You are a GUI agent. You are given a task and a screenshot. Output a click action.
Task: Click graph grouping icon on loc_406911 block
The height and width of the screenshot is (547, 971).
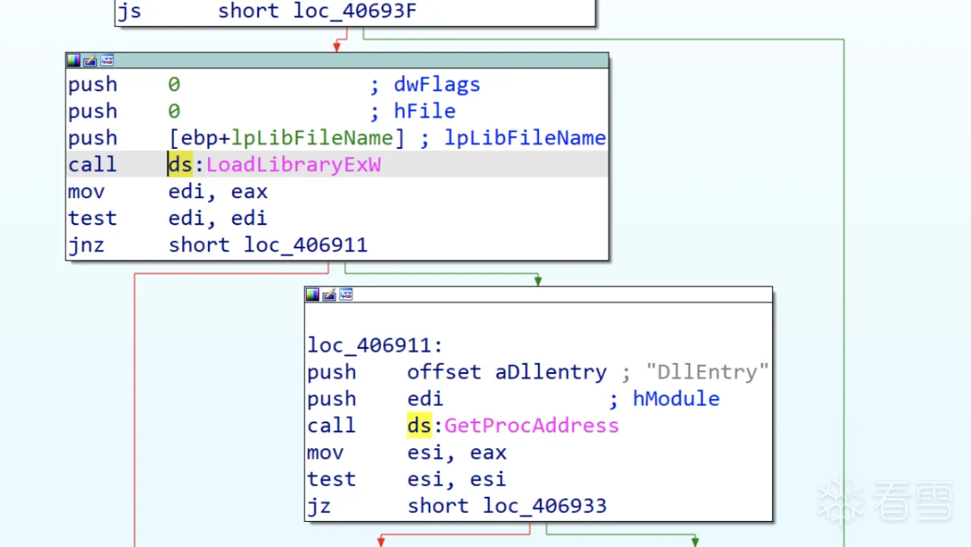click(x=346, y=295)
